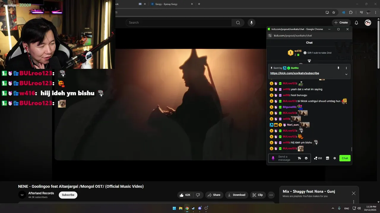The image size is (380, 213).
Task: Click the YouTube search magnifier button
Action: coord(238,22)
